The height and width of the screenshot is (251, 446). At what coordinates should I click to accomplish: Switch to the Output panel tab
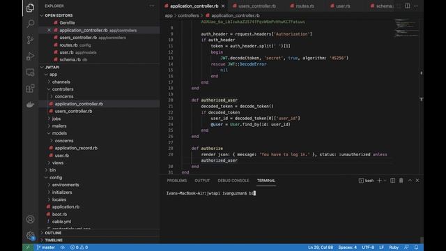pyautogui.click(x=202, y=181)
